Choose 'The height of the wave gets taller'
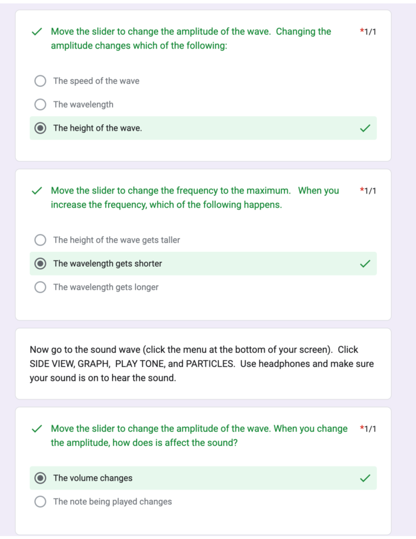Viewport: 416px width, 539px height. click(40, 240)
